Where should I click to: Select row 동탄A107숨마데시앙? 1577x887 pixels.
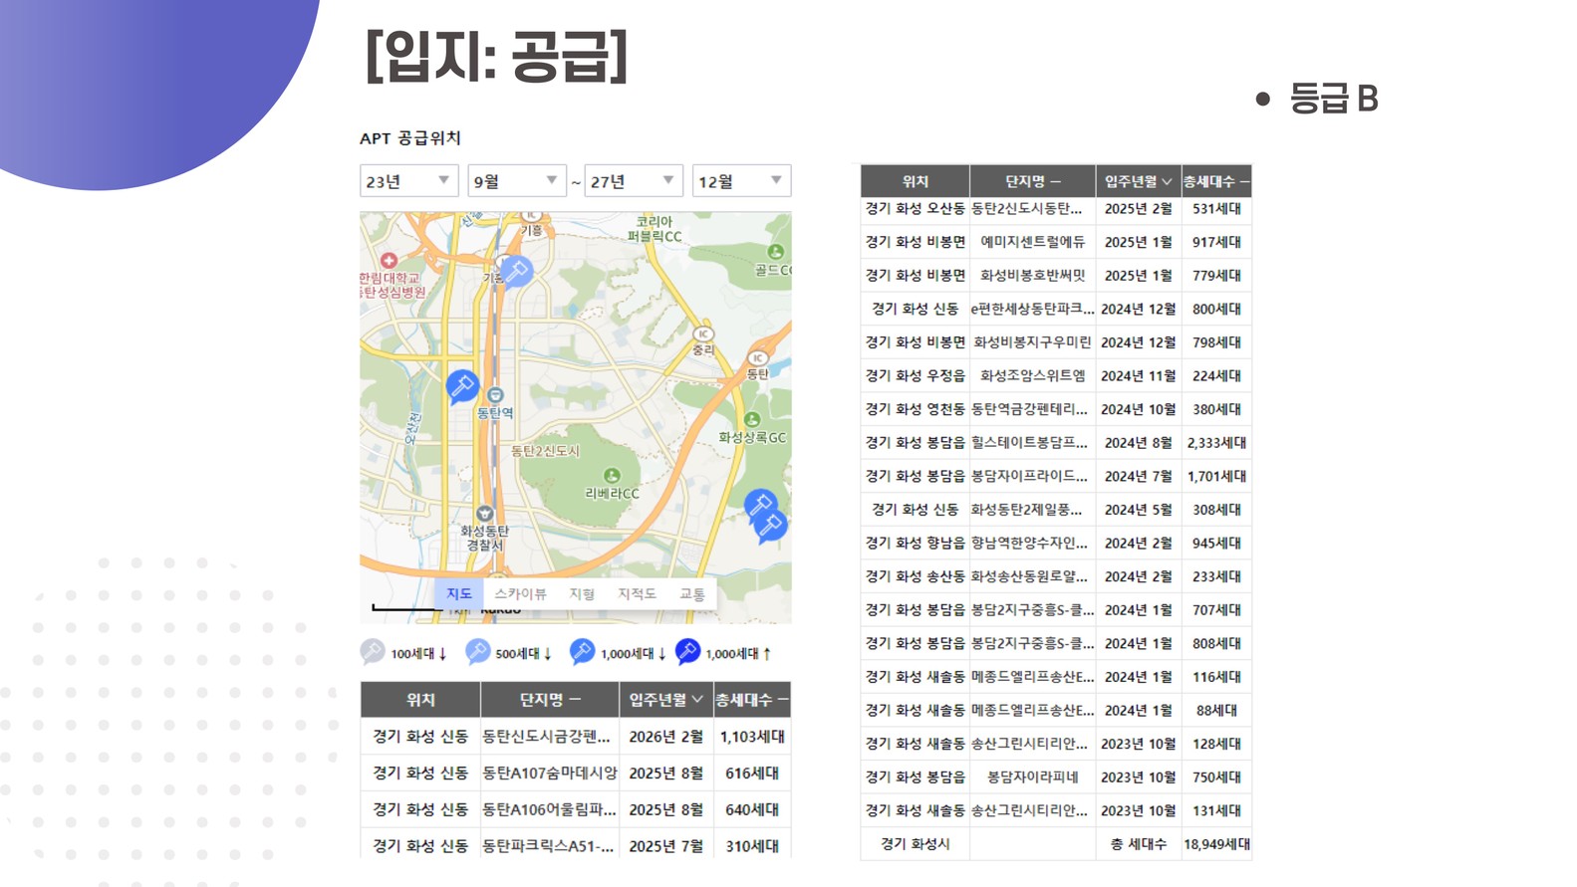coord(576,774)
